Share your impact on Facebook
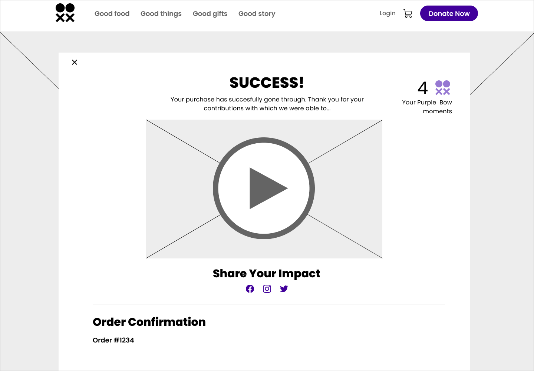The width and height of the screenshot is (534, 371). (x=250, y=289)
